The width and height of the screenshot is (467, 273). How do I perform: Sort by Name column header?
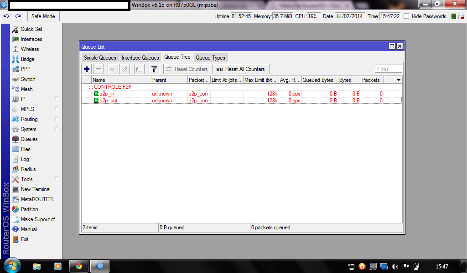coord(121,80)
